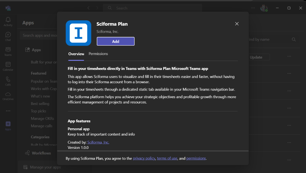Click the permissions link in footer
Image resolution: width=306 pixels, height=173 pixels.
(x=196, y=158)
